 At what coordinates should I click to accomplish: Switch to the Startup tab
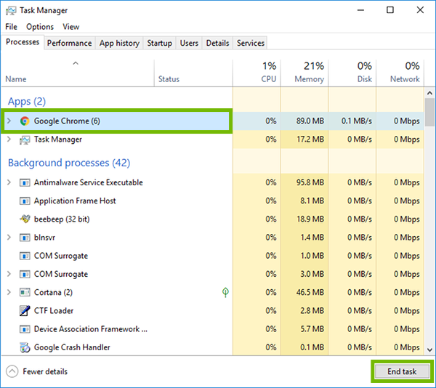click(x=159, y=43)
